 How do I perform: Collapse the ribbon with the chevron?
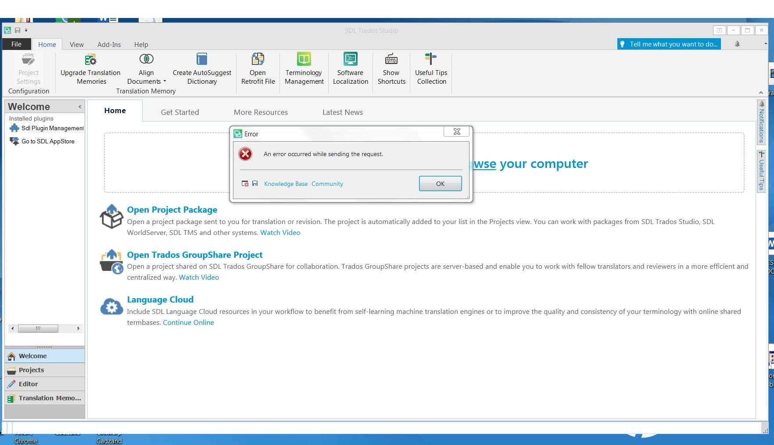(x=760, y=93)
